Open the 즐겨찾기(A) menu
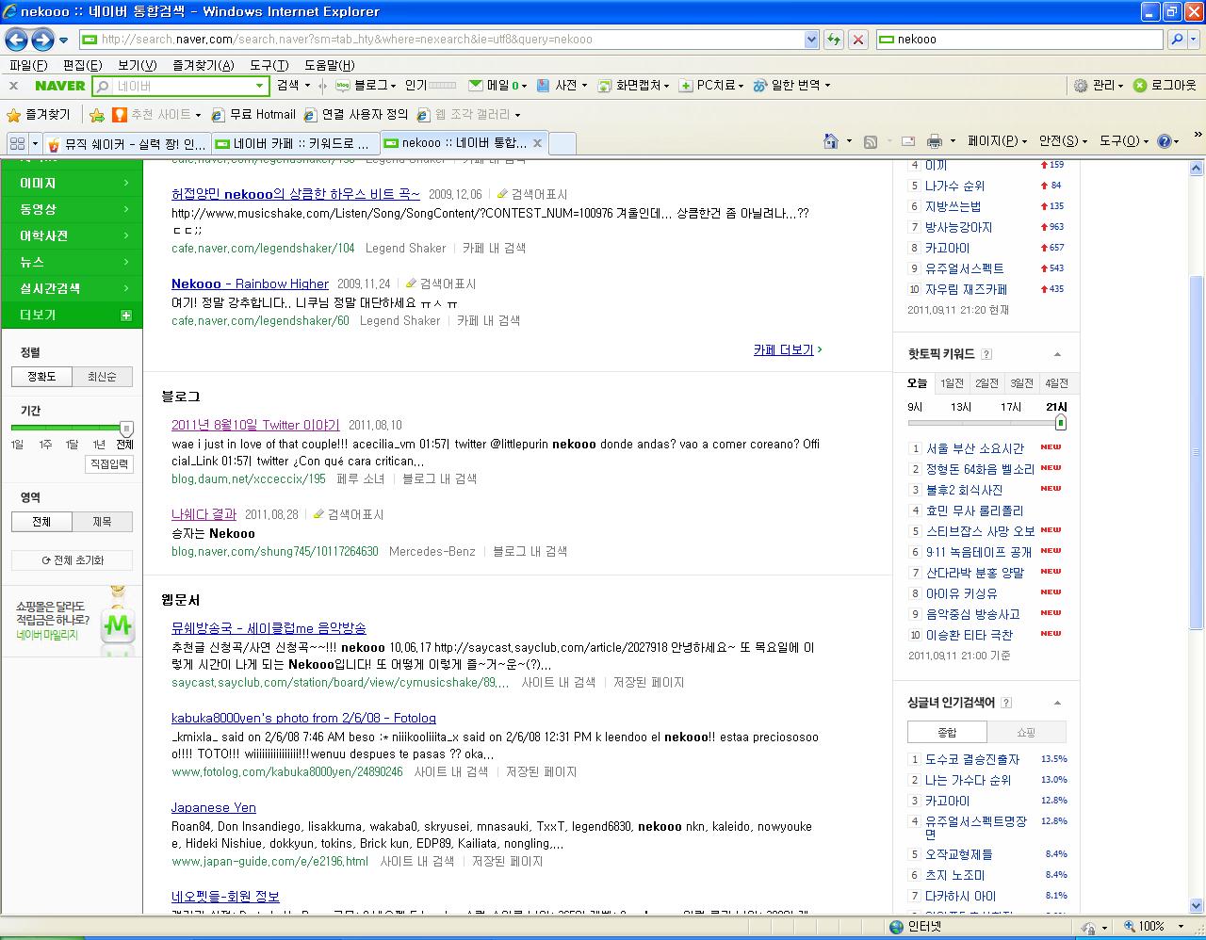This screenshot has width=1206, height=940. point(203,65)
